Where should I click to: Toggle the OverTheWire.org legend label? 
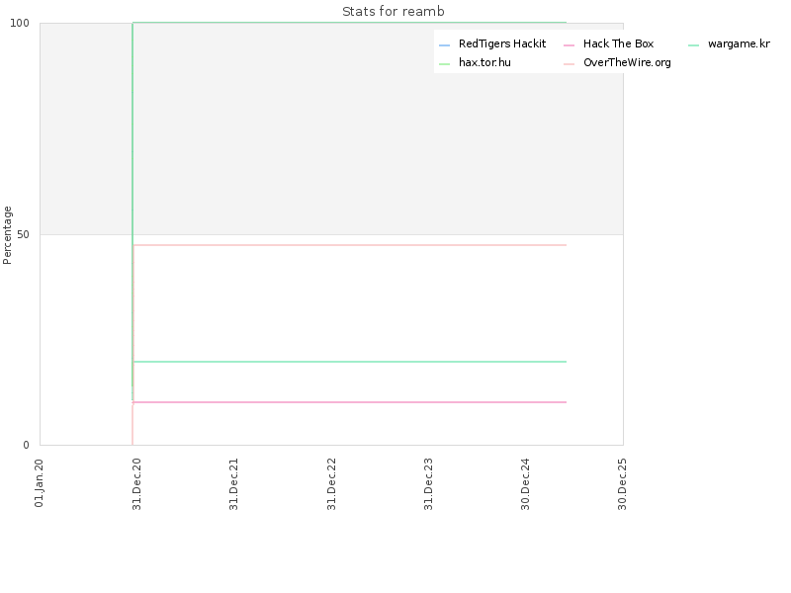click(627, 62)
